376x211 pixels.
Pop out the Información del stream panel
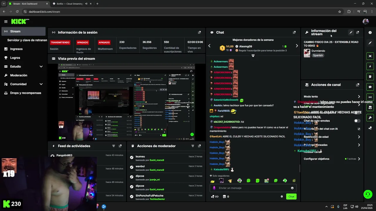pyautogui.click(x=357, y=33)
